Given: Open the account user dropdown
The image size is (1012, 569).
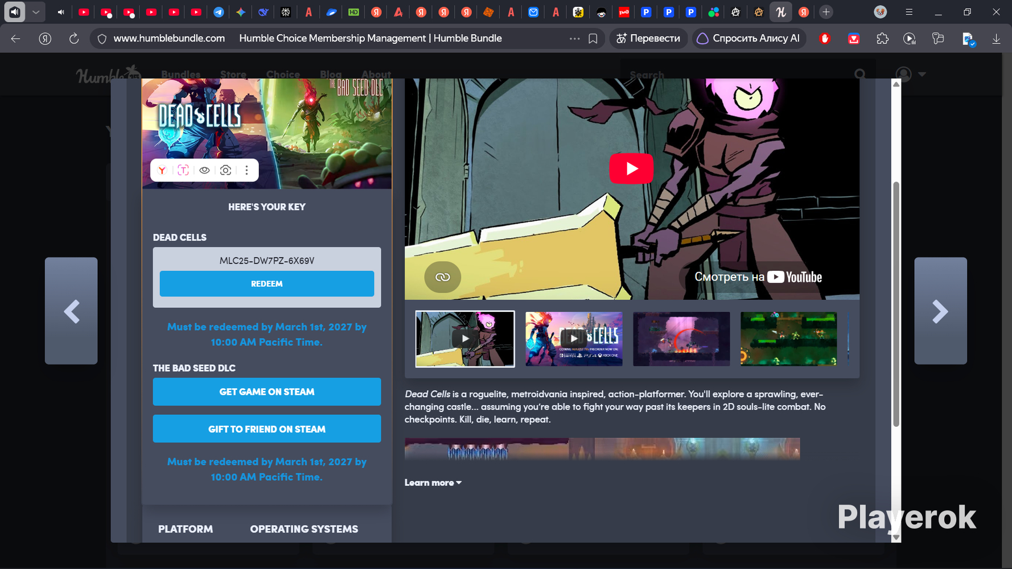Looking at the screenshot, I should pos(911,75).
